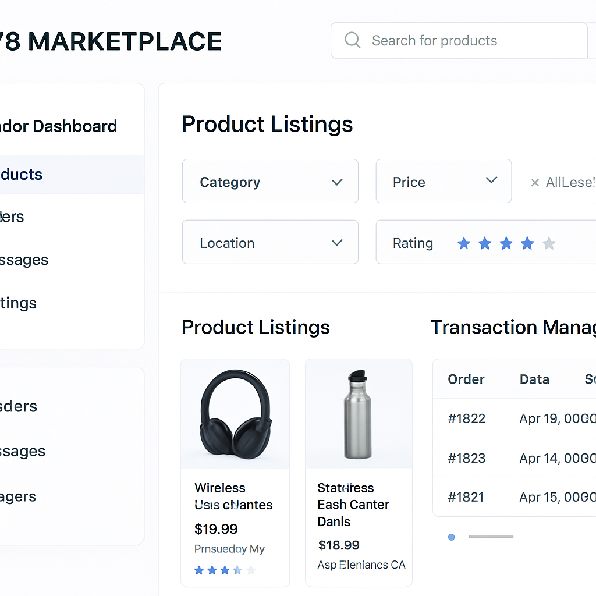Open the Category dropdown
Viewport: 596px width, 596px height.
pyautogui.click(x=270, y=182)
